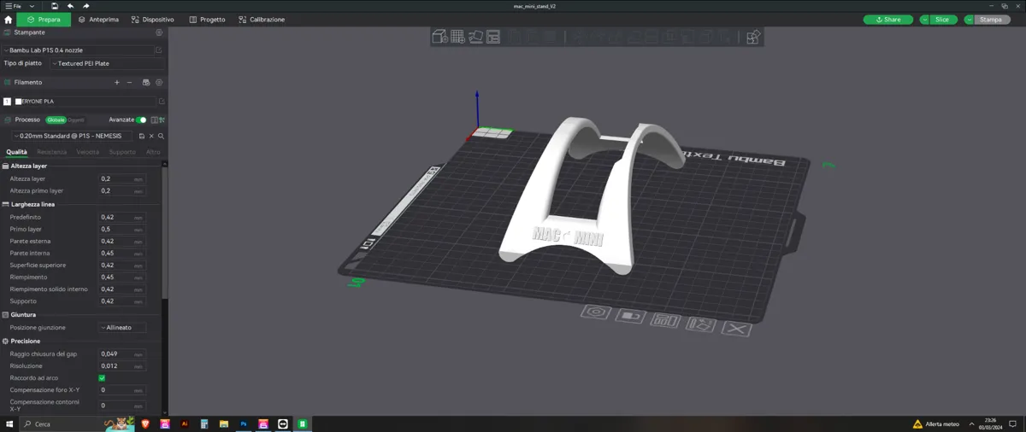
Task: Switch to the Progetto tab
Action: point(208,20)
